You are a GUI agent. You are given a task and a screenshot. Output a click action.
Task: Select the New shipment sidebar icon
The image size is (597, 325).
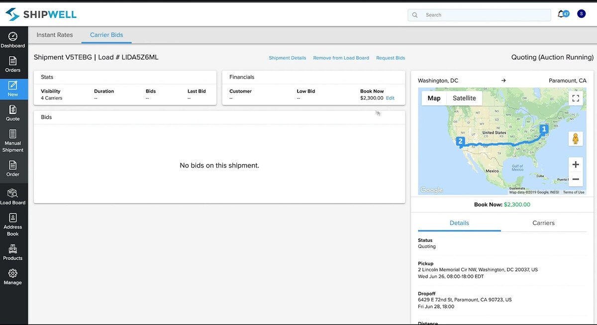(x=13, y=89)
